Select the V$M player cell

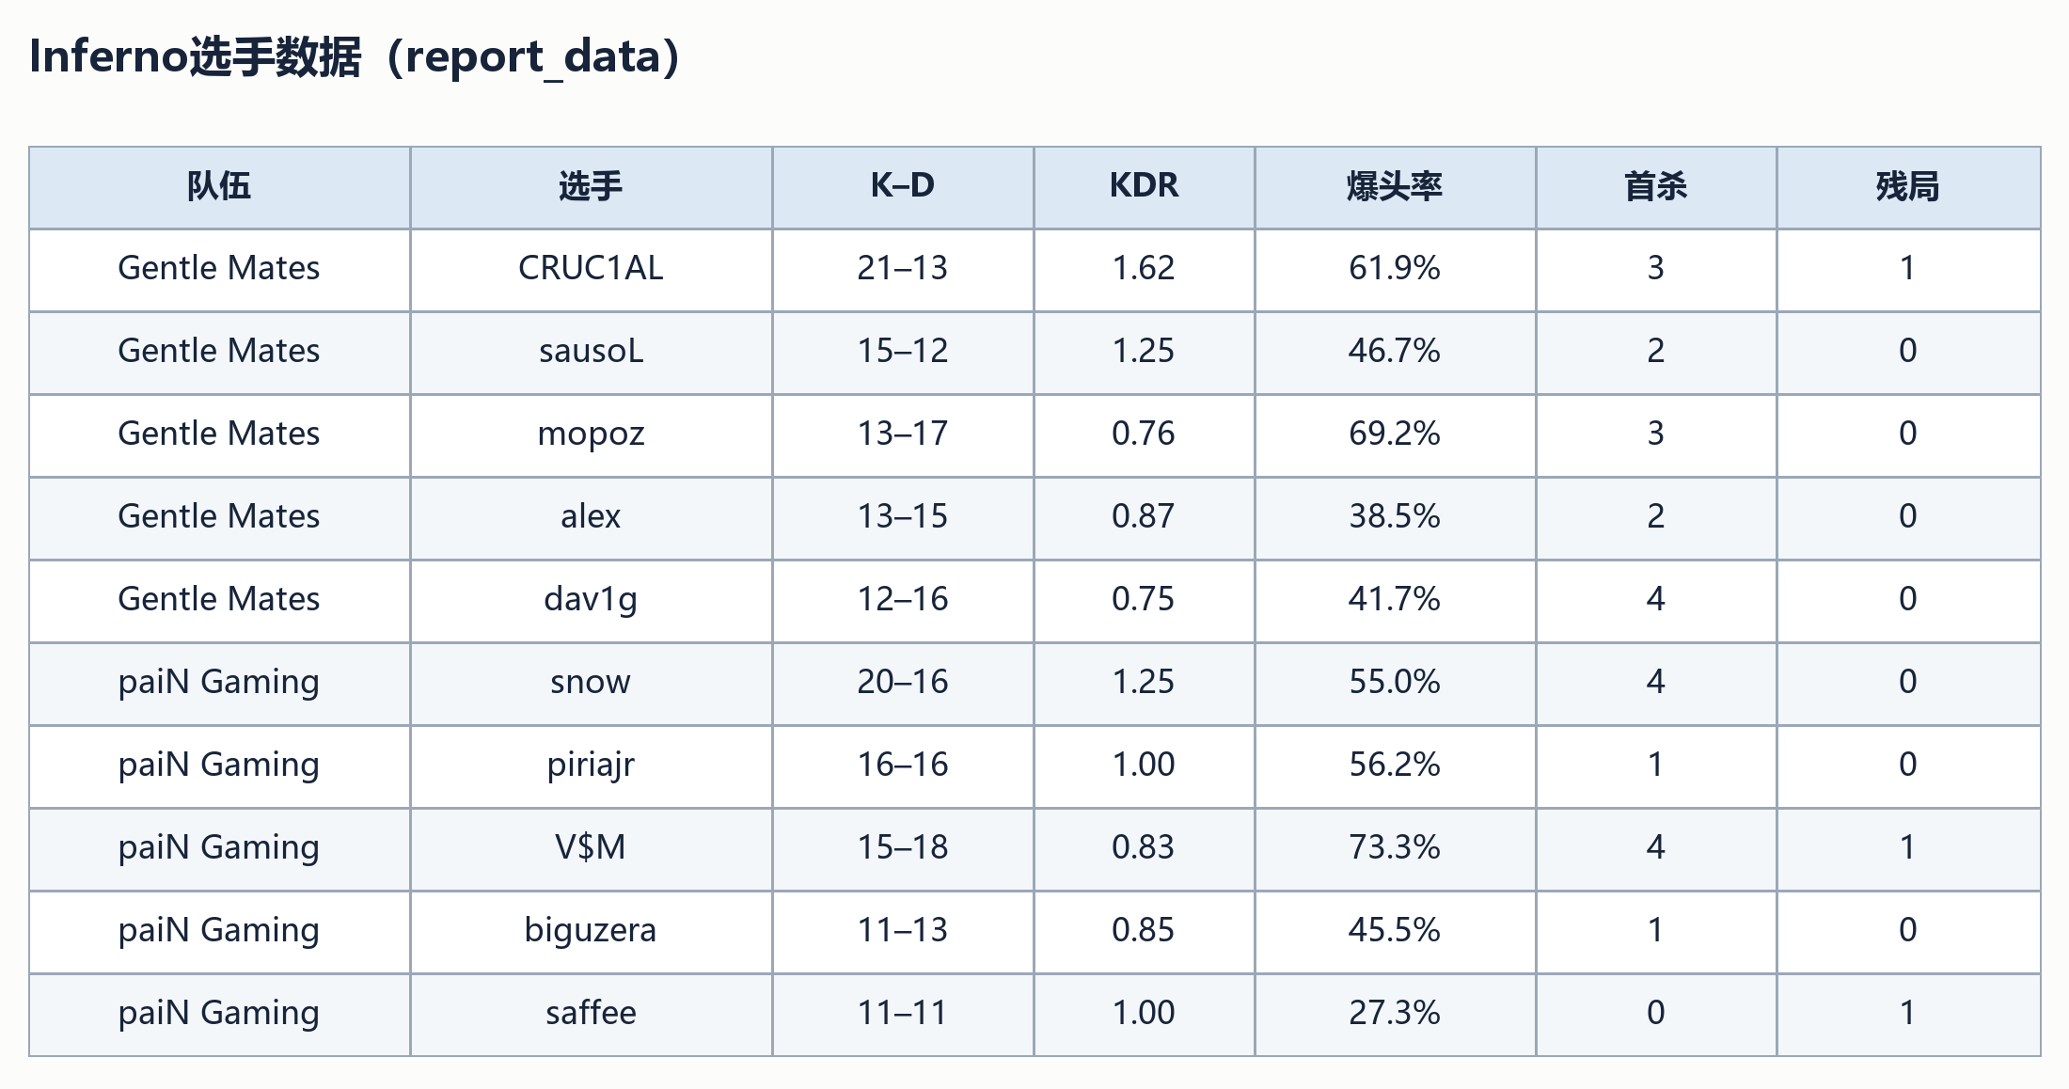(591, 848)
